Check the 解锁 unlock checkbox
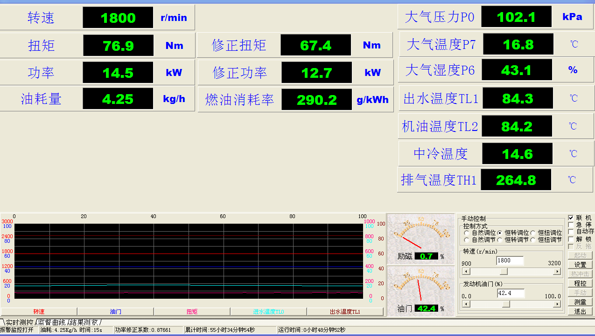This screenshot has width=595, height=336. click(571, 239)
